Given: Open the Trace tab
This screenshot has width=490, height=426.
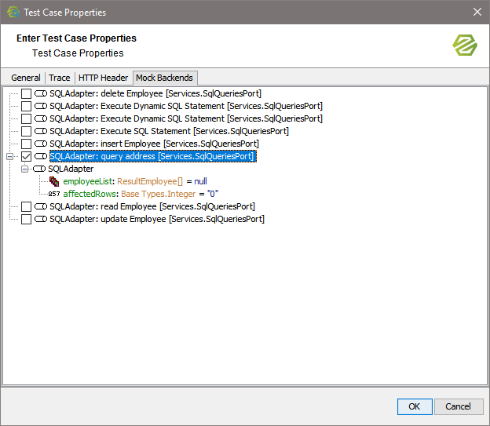Looking at the screenshot, I should click(59, 78).
